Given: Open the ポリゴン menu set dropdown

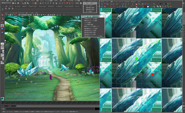Looking at the screenshot, I should (6, 3).
